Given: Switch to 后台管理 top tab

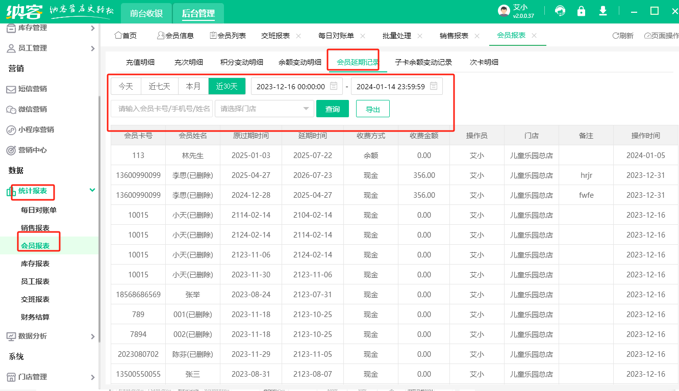Looking at the screenshot, I should (198, 14).
